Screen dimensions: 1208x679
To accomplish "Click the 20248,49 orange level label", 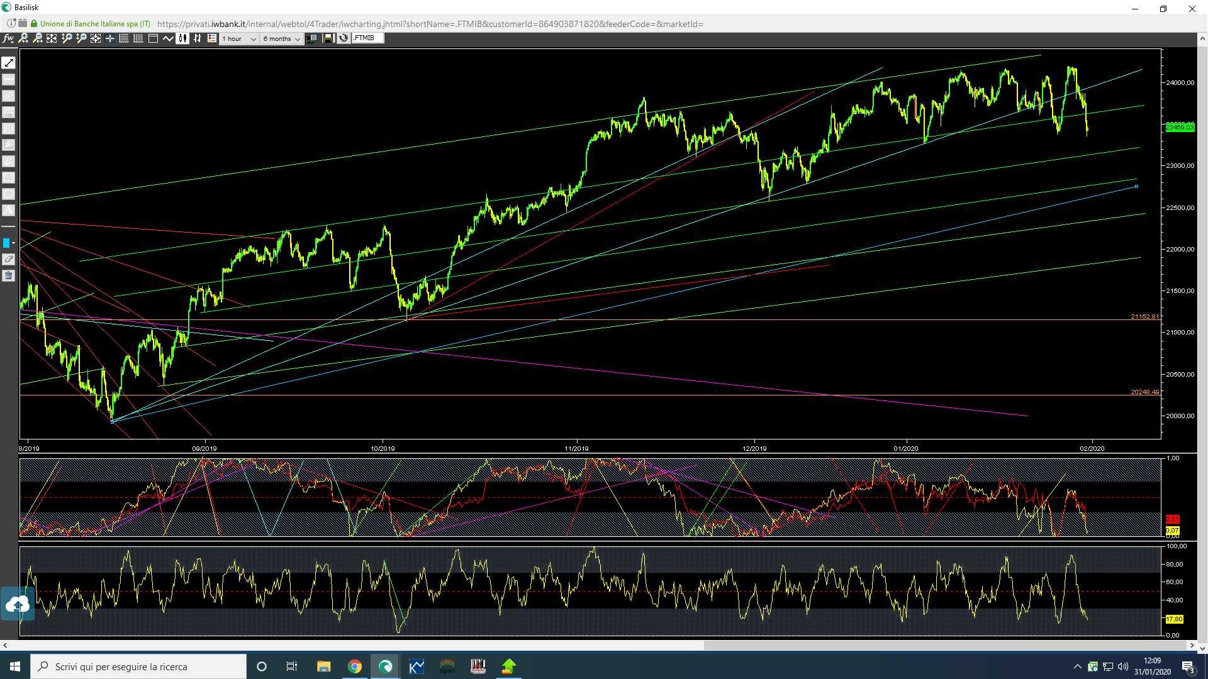I will pos(1144,392).
